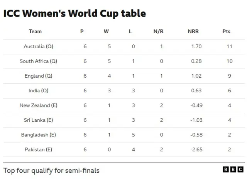Click the Pts column header

227,31
